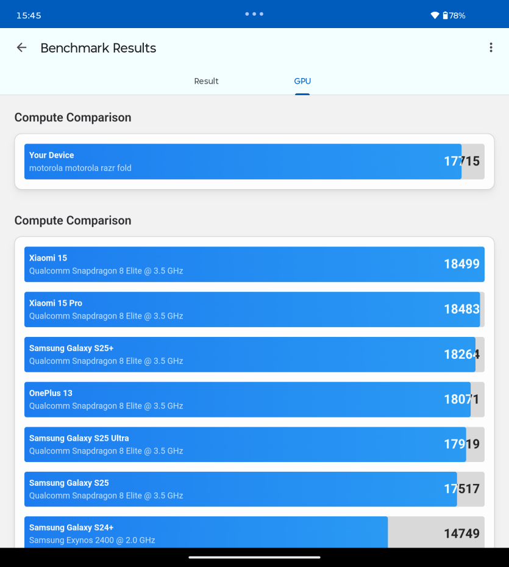Select the Xiaomi 15 Pro comparison entry
The height and width of the screenshot is (567, 509).
tap(254, 309)
